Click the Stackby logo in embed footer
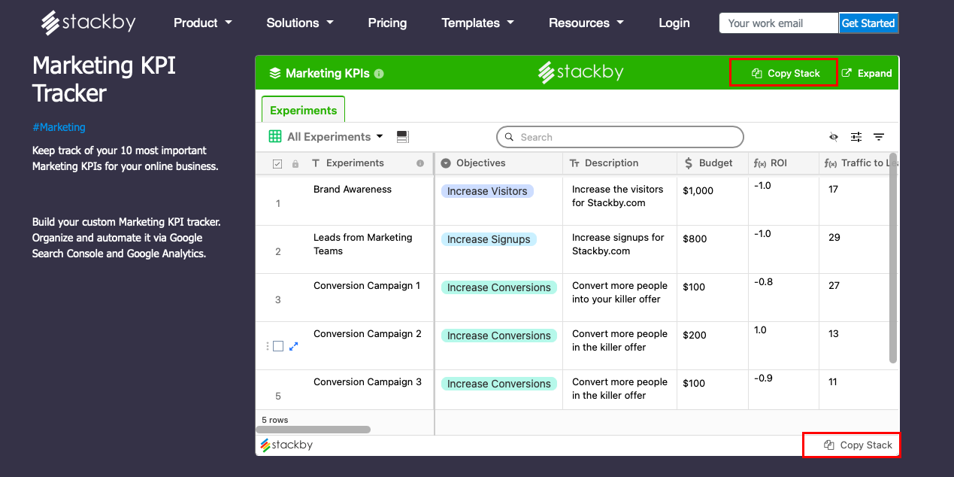 click(286, 445)
